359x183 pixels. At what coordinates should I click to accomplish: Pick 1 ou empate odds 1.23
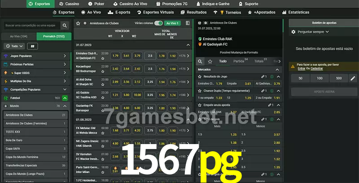pyautogui.click(x=210, y=98)
